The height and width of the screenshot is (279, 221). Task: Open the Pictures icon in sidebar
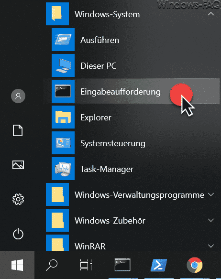coord(18,165)
